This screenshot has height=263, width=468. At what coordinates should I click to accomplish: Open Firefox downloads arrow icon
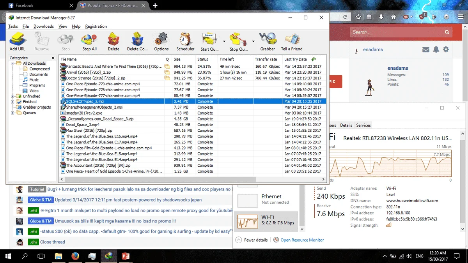coord(381,17)
